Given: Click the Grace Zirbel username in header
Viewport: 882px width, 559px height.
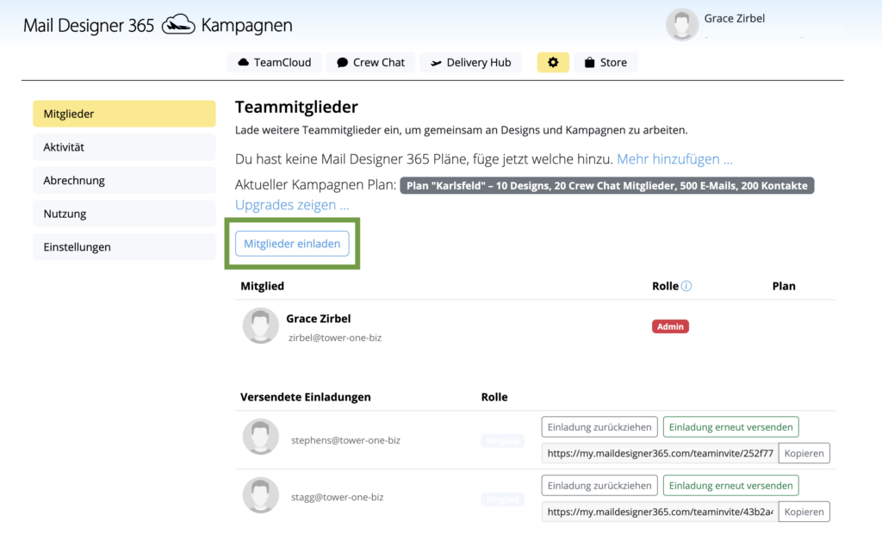Looking at the screenshot, I should tap(734, 19).
